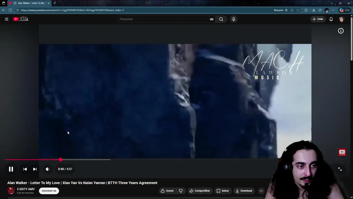Open the Criar create menu

318,19
